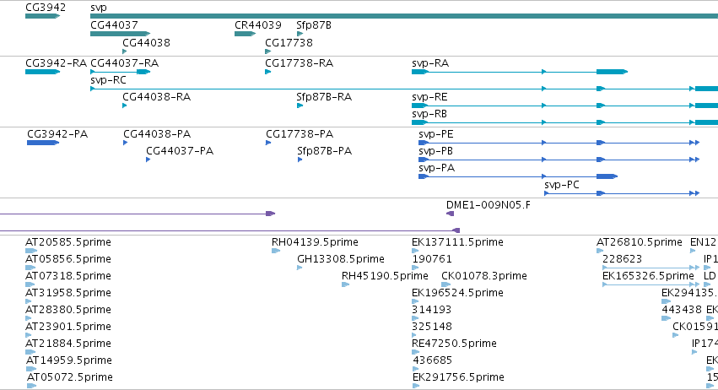Image resolution: width=718 pixels, height=390 pixels.
Task: Click the svp-RB transcript label
Action: [x=429, y=114]
